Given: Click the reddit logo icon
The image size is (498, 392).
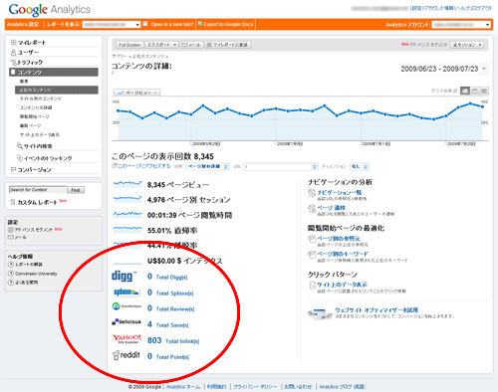Looking at the screenshot, I should (x=126, y=355).
